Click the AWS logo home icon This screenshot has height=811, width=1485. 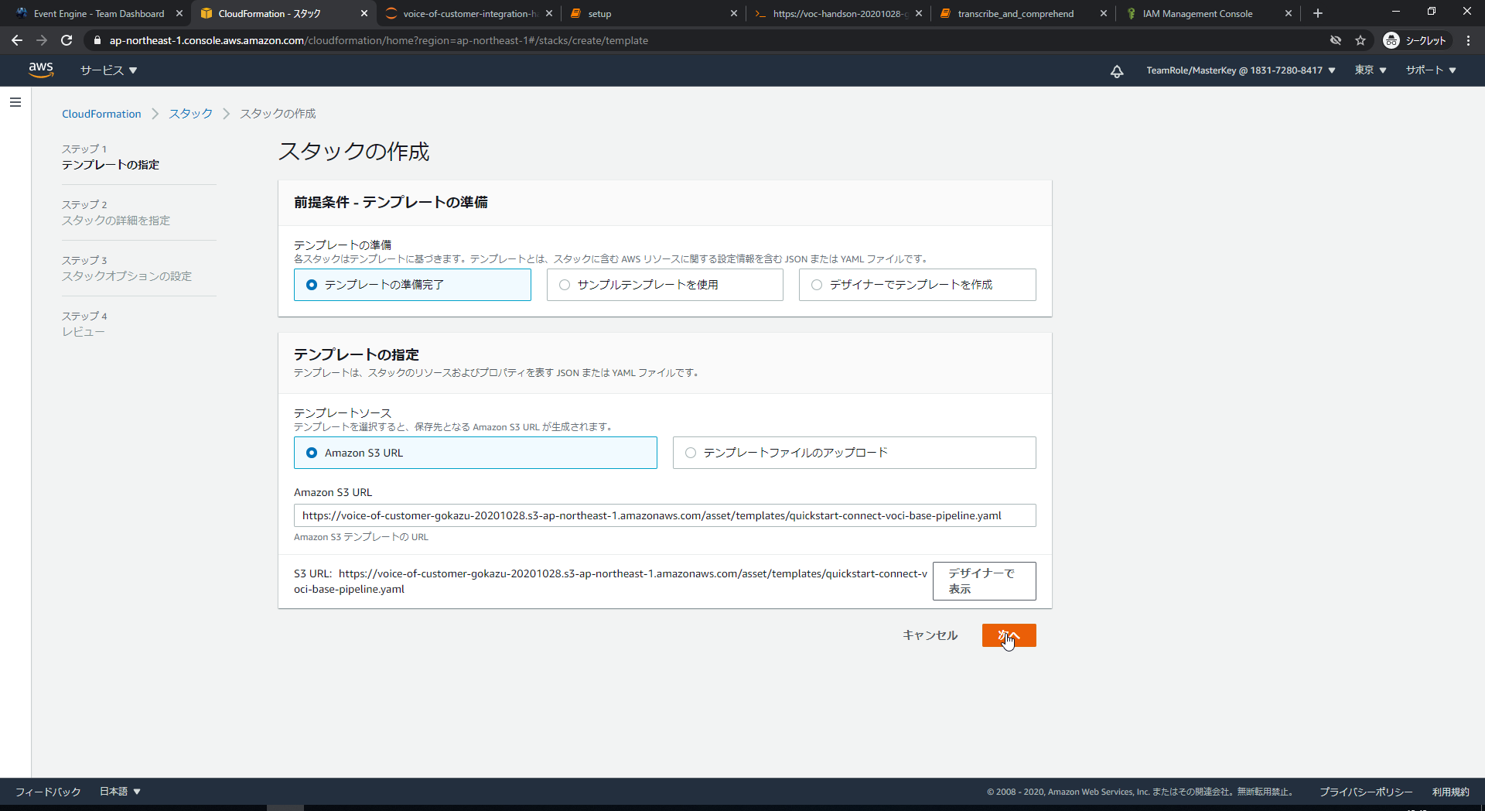point(41,70)
